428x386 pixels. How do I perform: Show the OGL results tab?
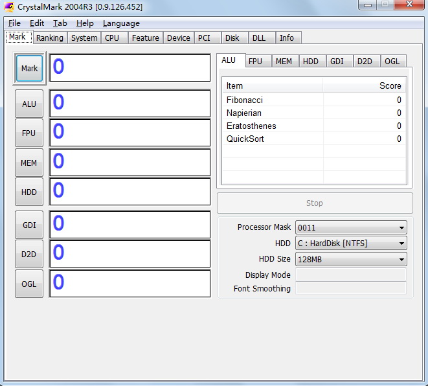click(x=394, y=61)
